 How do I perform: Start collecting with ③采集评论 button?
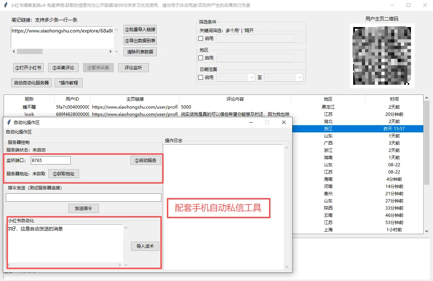[63, 68]
